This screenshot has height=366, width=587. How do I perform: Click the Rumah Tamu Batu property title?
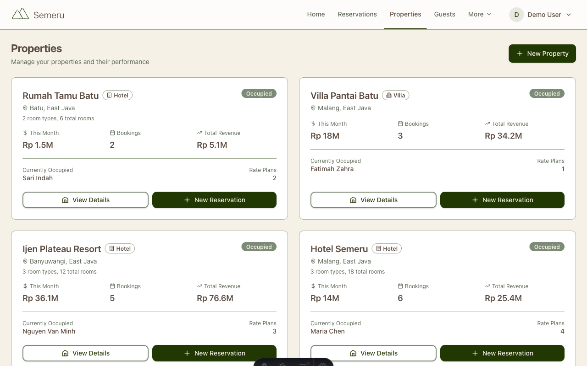61,96
